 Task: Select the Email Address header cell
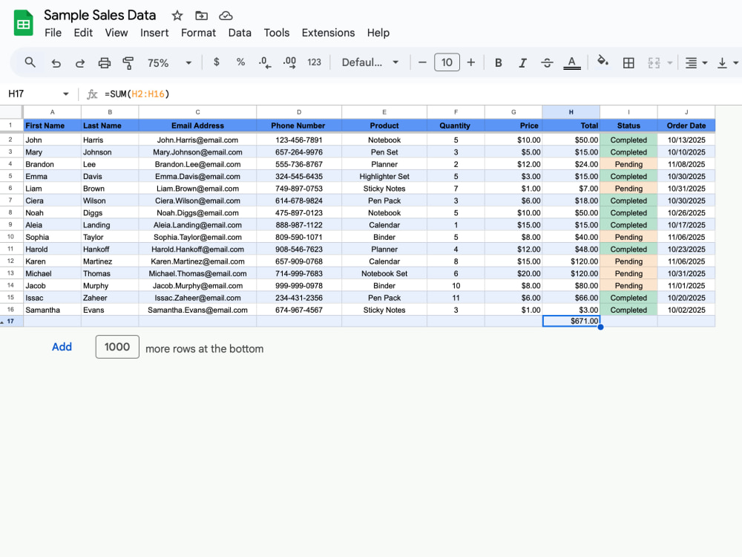[197, 126]
